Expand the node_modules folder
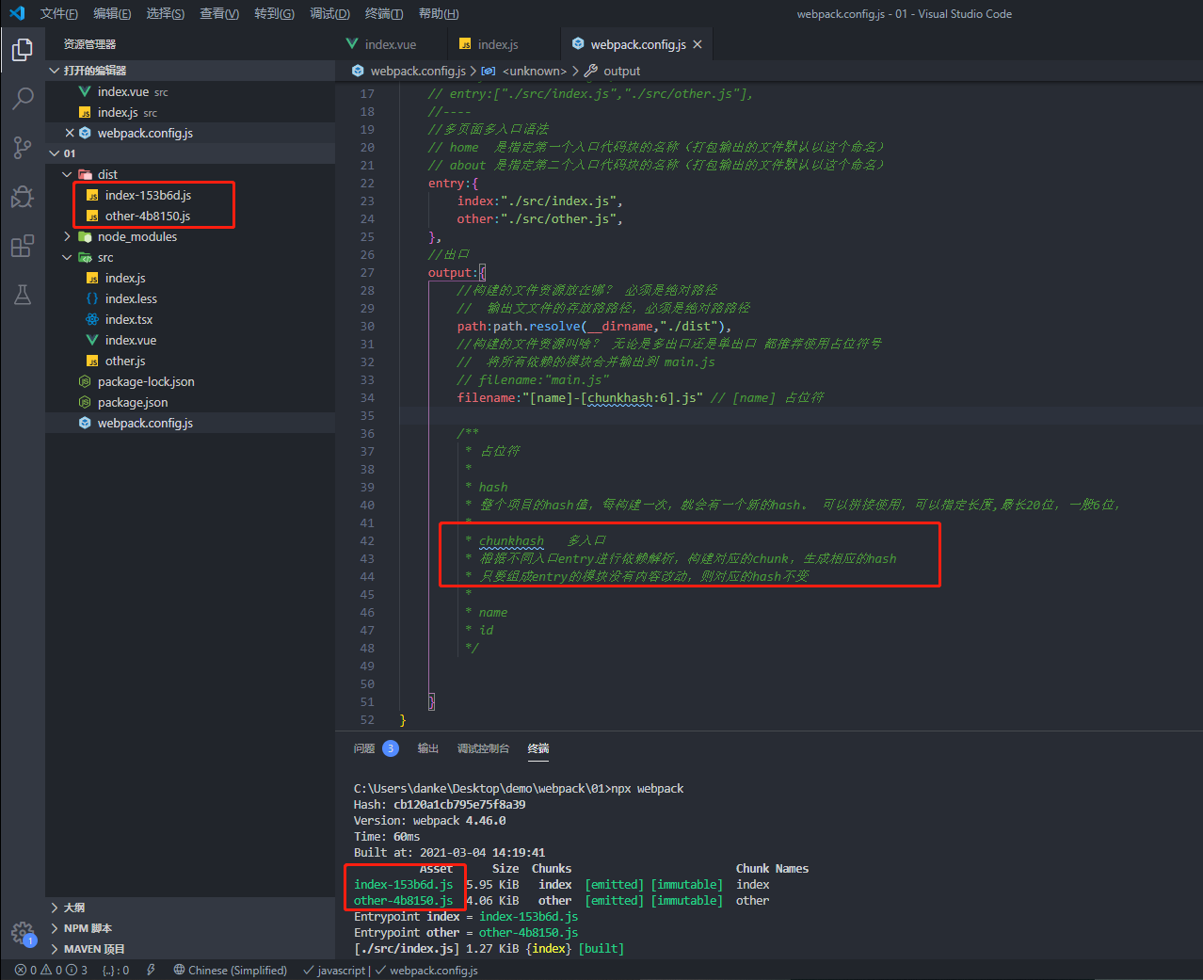 click(190, 236)
